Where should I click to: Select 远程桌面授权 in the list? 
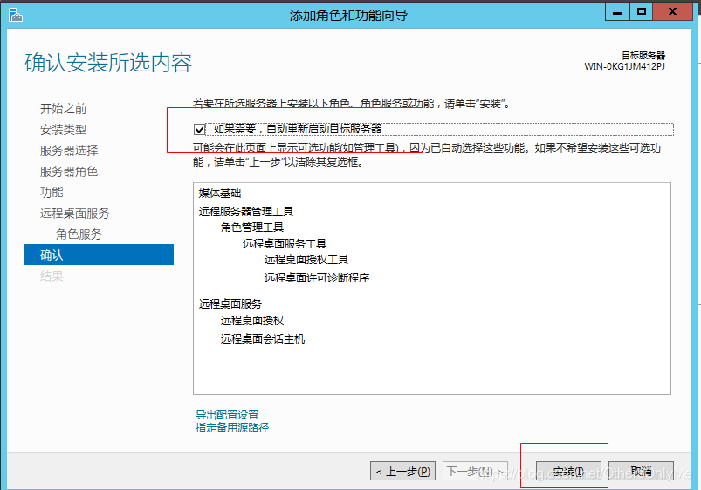[x=252, y=321]
